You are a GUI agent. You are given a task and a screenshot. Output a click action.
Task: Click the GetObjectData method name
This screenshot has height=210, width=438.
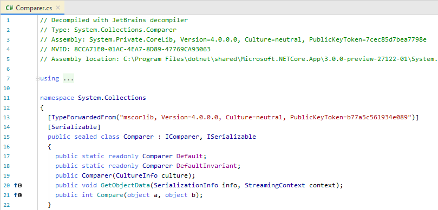(126, 185)
